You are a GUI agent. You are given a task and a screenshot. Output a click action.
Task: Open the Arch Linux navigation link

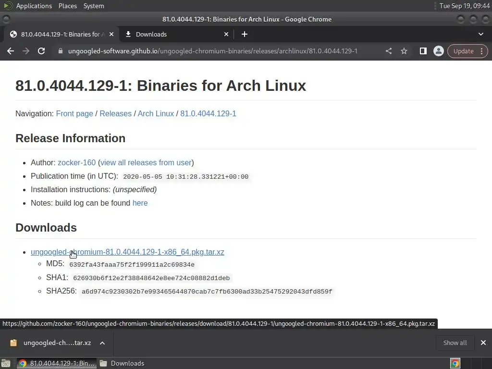[156, 113]
